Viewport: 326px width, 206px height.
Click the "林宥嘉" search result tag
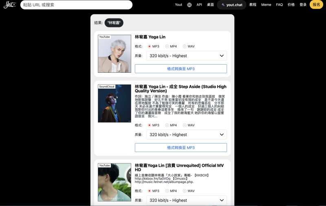(x=114, y=23)
